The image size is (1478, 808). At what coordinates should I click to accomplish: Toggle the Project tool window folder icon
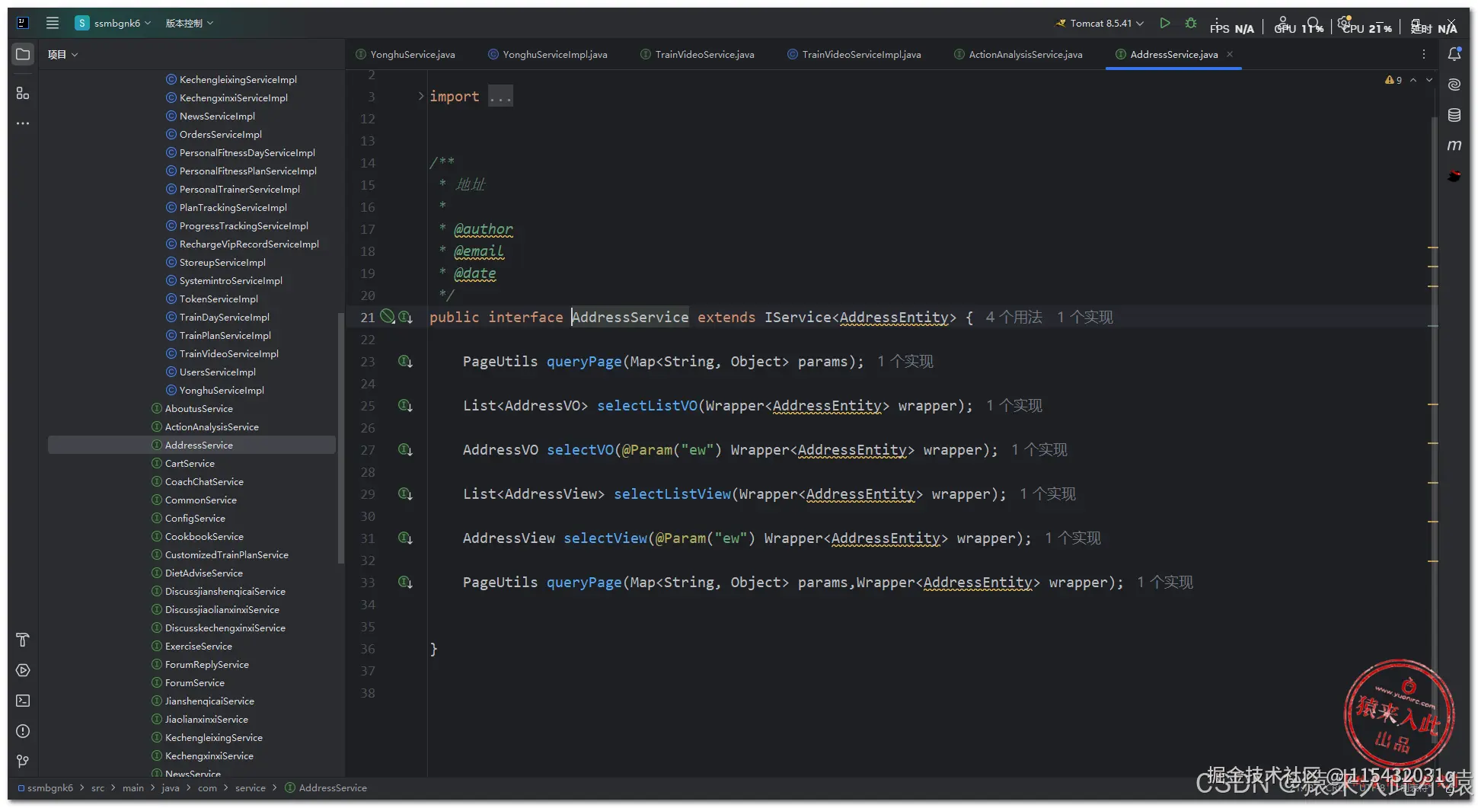tap(23, 54)
